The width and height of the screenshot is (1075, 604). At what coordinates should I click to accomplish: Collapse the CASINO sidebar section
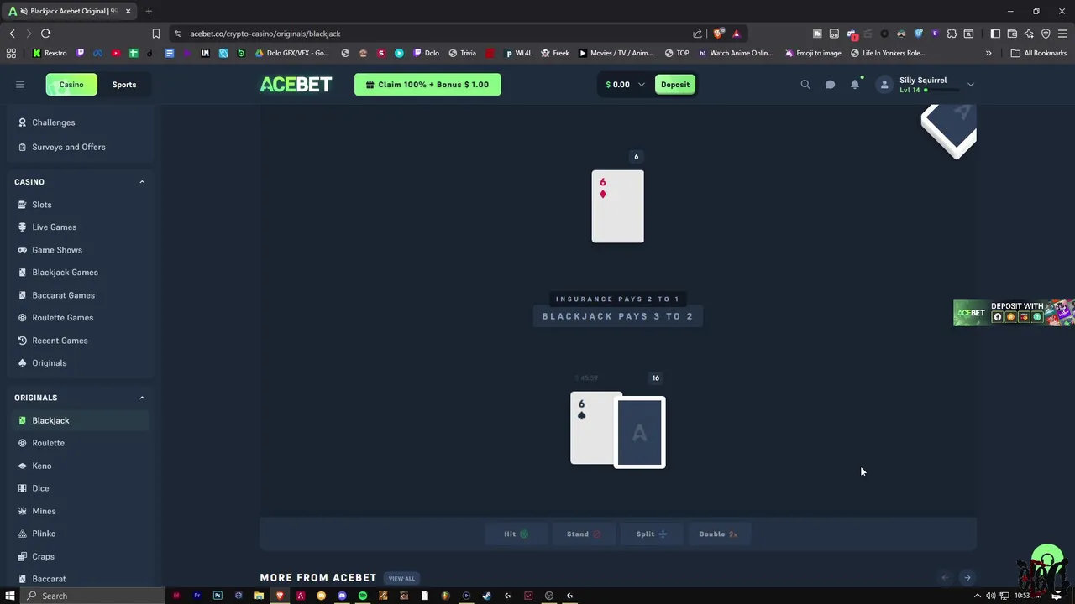[142, 182]
